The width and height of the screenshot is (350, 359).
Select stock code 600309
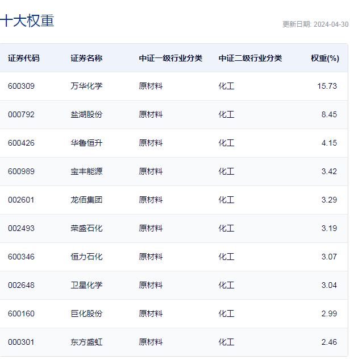click(21, 86)
